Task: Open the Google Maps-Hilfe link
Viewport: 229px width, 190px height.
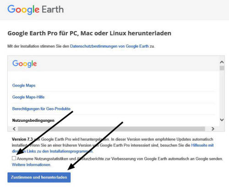Action: [x=28, y=97]
